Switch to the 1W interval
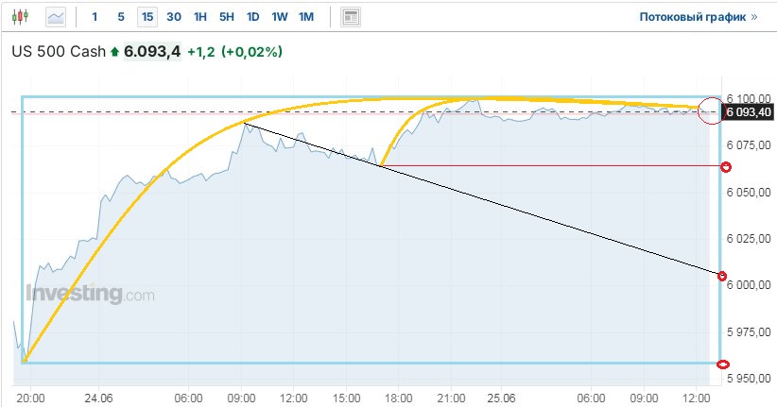 coord(280,17)
